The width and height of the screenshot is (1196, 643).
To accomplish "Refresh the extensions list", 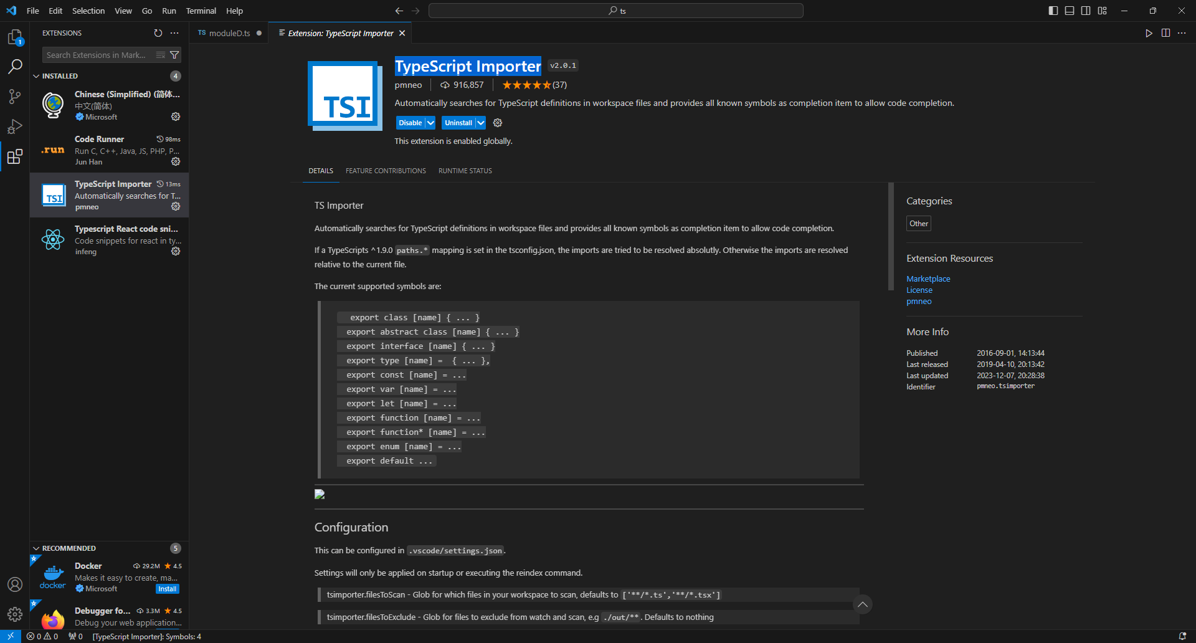I will click(158, 33).
